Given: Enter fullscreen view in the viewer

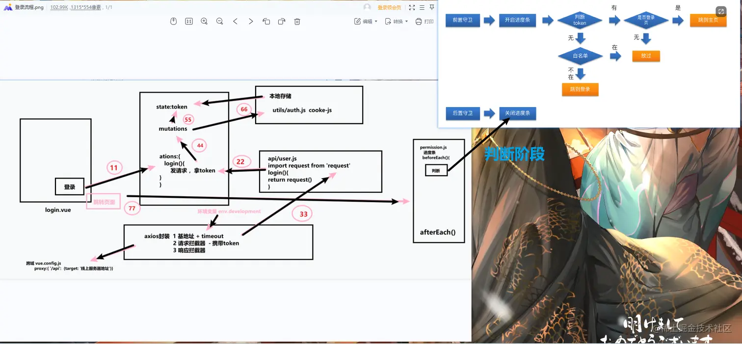Looking at the screenshot, I should [x=412, y=7].
